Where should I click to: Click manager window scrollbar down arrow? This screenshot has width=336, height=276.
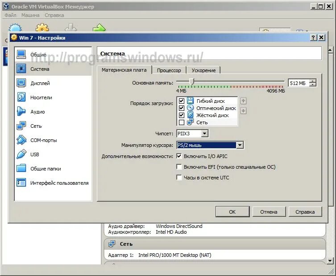[x=330, y=260]
